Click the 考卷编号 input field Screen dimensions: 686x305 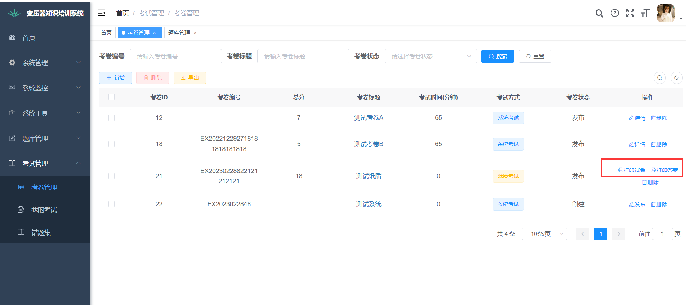(175, 56)
